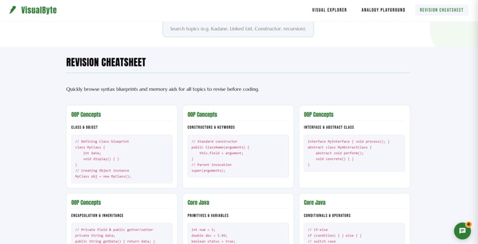The image size is (478, 244).
Task: Click the VisualByte brand name
Action: (39, 10)
